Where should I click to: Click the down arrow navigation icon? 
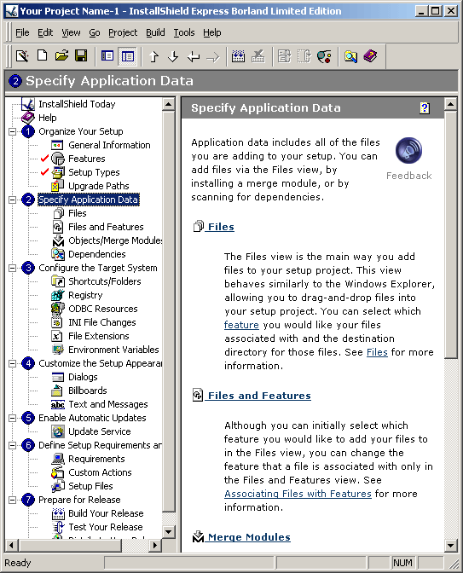click(173, 56)
